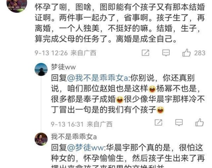212x168 pixels.
Task: Reply to the comment by 梦徒ww
Action: pos(179,123)
